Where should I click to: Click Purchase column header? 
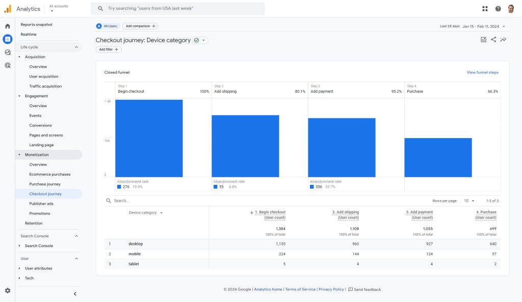[x=486, y=214]
